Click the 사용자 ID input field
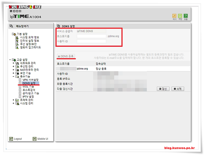The width and height of the screenshot is (204, 155). (92, 41)
